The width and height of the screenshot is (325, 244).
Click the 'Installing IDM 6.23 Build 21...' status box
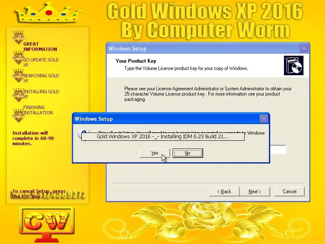163,137
